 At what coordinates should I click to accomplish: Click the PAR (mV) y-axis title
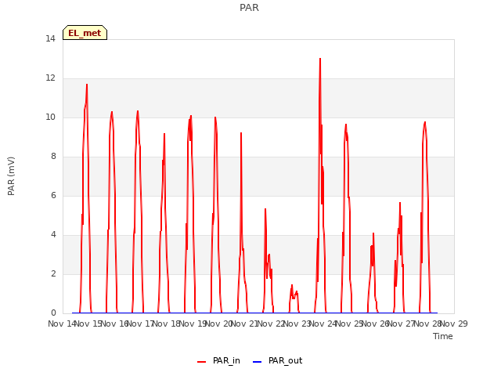click(x=11, y=176)
